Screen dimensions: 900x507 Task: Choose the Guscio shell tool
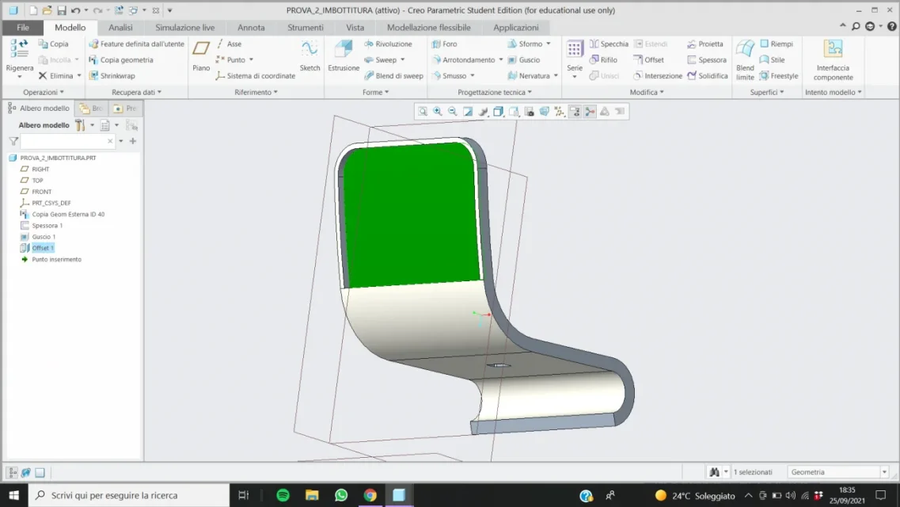[523, 59]
